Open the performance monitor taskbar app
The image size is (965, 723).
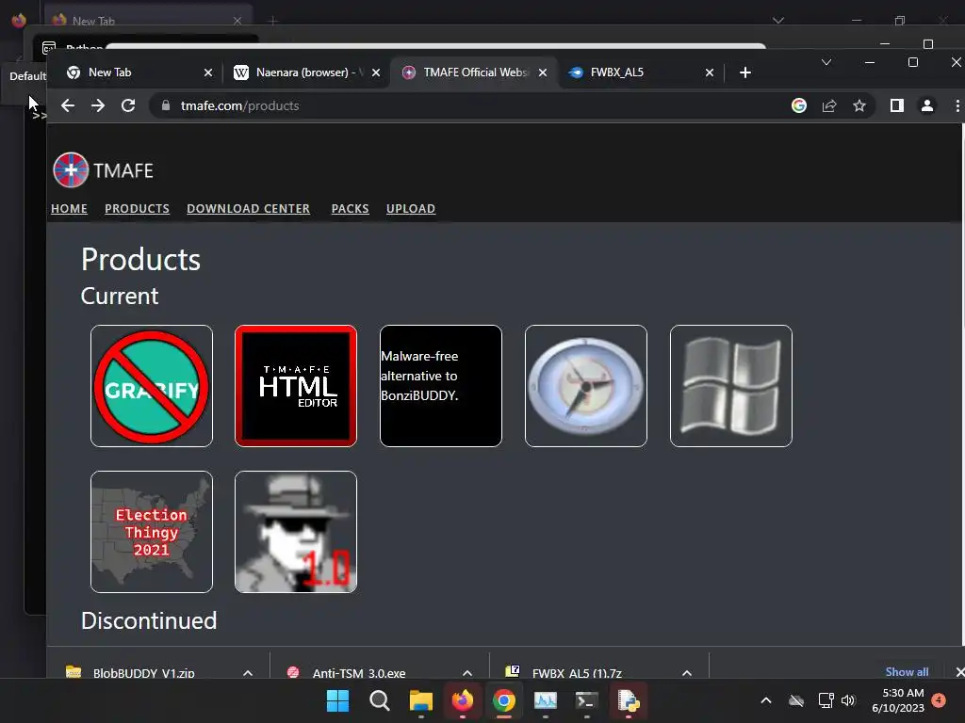tap(546, 700)
